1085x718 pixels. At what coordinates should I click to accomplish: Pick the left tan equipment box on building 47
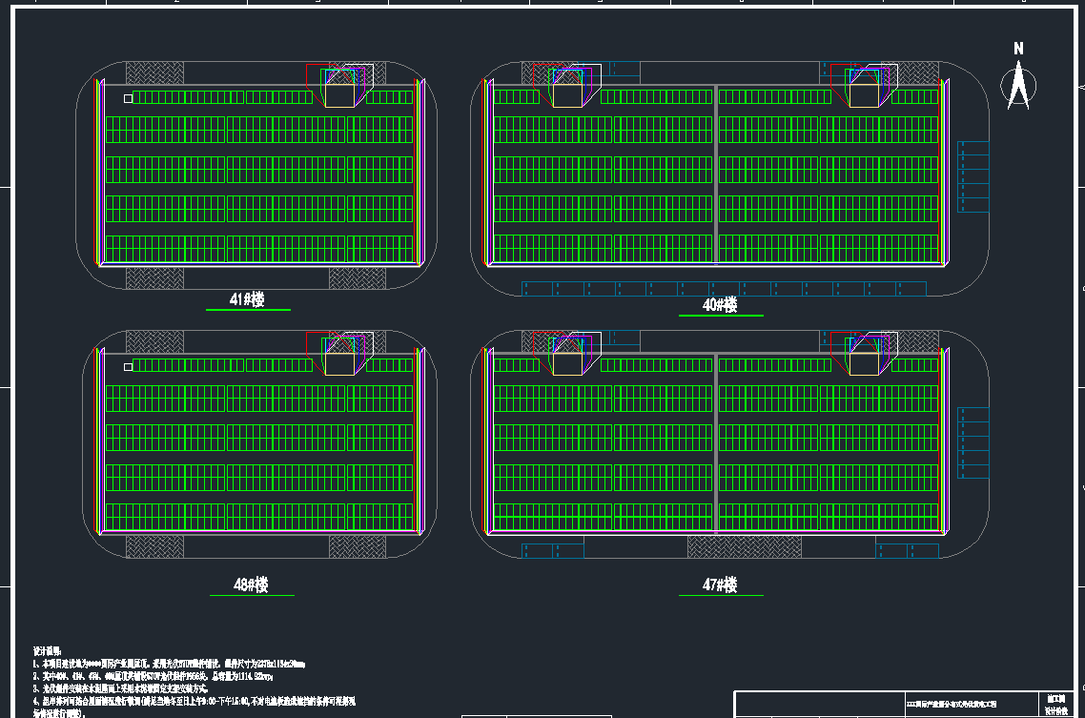[x=567, y=363]
